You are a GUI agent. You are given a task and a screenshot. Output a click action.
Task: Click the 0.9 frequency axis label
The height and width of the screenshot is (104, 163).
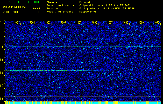tap(2, 60)
